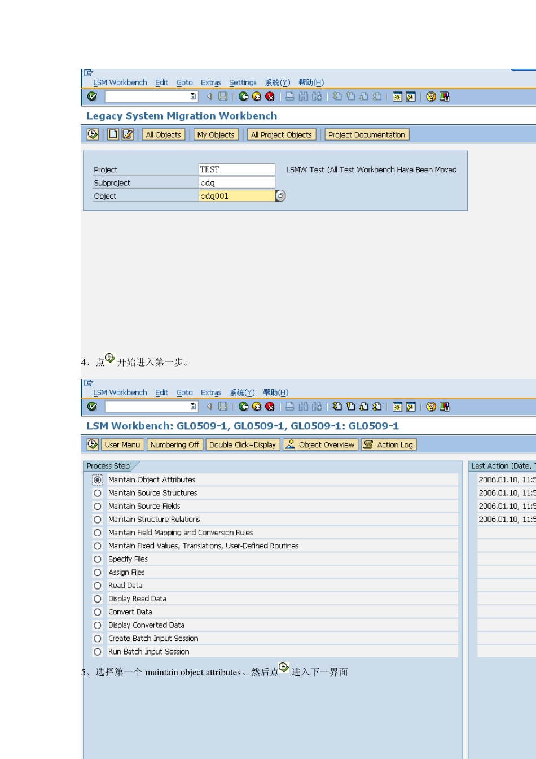Open the Settings menu
536x759 pixels.
point(243,82)
